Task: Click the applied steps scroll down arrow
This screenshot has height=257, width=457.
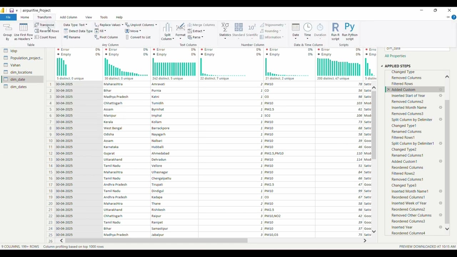Action: coord(447,229)
